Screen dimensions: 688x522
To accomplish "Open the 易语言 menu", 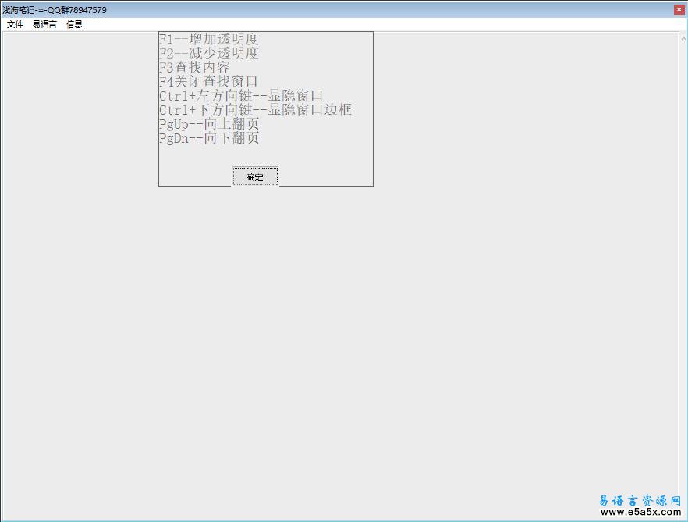I will point(44,25).
